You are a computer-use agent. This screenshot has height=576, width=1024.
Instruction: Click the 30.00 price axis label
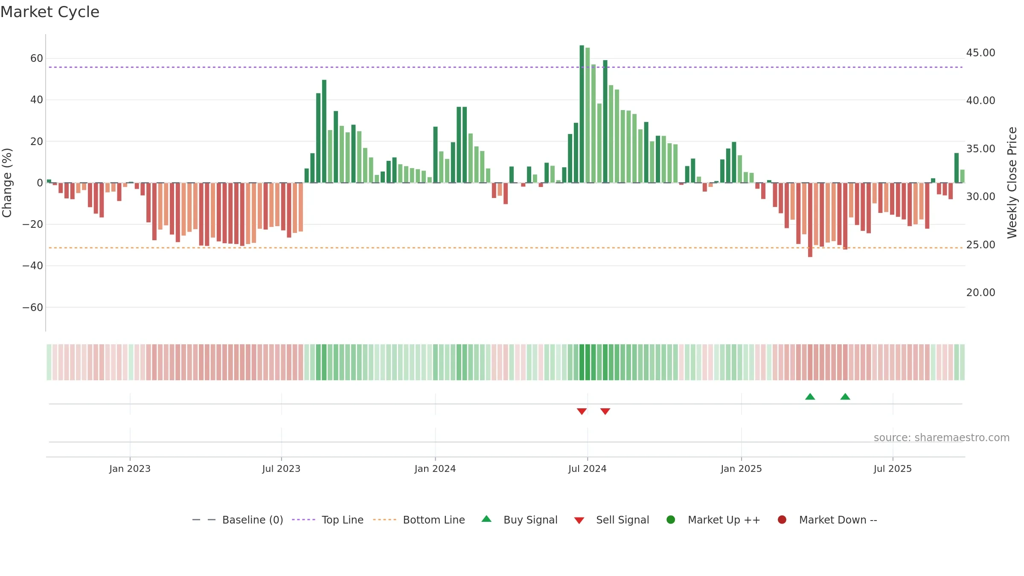(x=980, y=196)
